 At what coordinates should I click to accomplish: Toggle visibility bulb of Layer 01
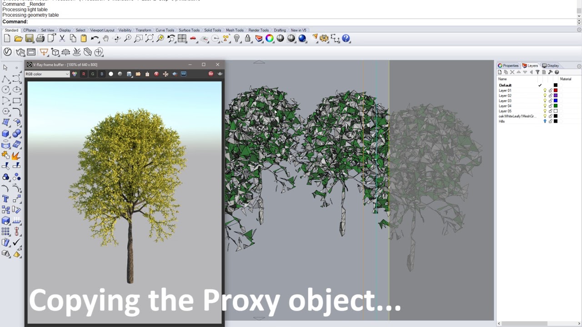point(545,90)
